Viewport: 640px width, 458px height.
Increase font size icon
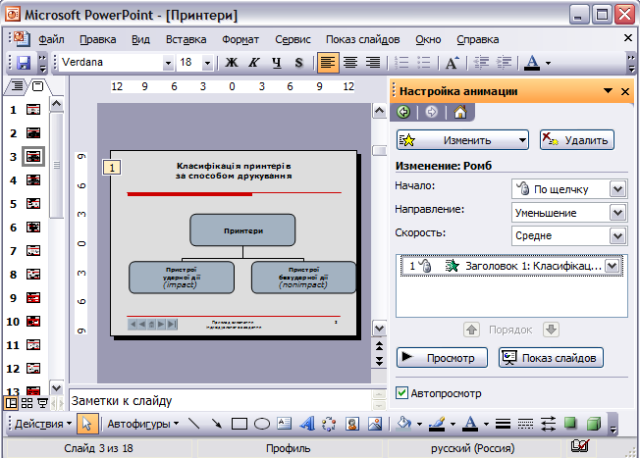453,63
